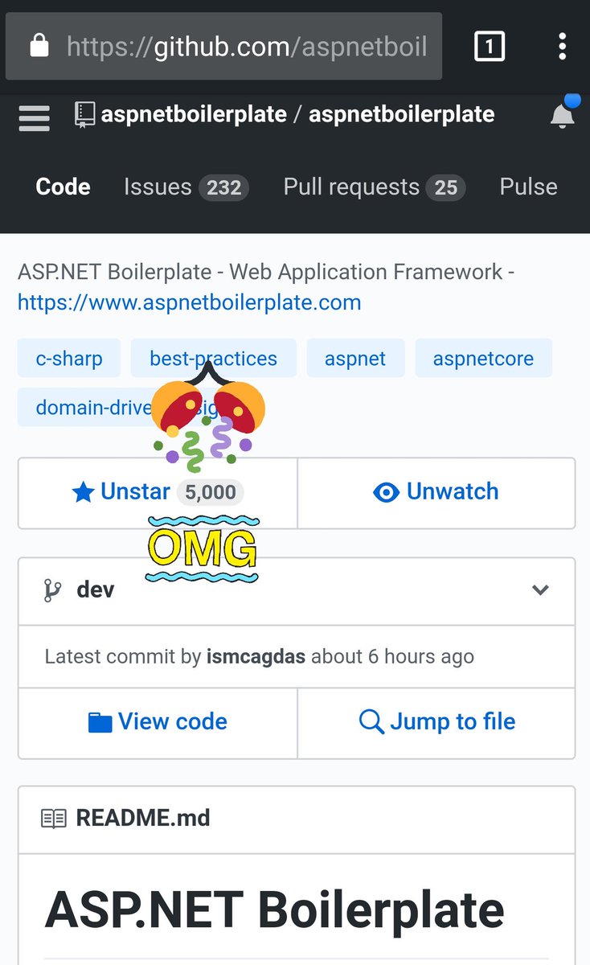Unwatch the repository
Image resolution: width=590 pixels, height=965 pixels.
pyautogui.click(x=436, y=492)
